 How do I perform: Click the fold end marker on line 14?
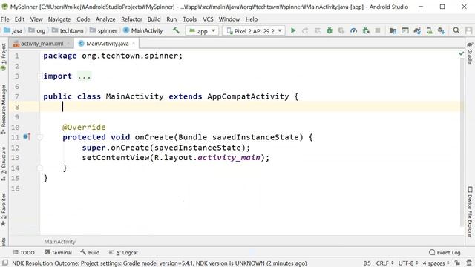tap(39, 168)
